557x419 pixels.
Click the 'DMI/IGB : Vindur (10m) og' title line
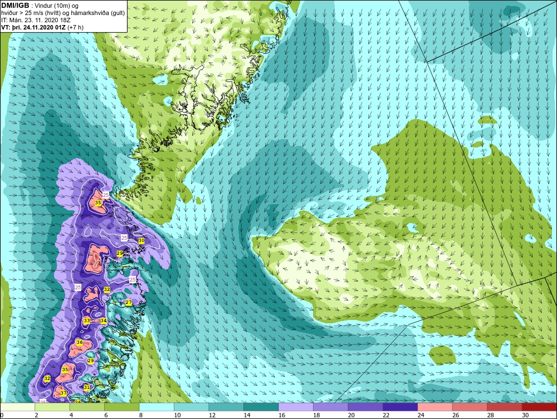(40, 6)
